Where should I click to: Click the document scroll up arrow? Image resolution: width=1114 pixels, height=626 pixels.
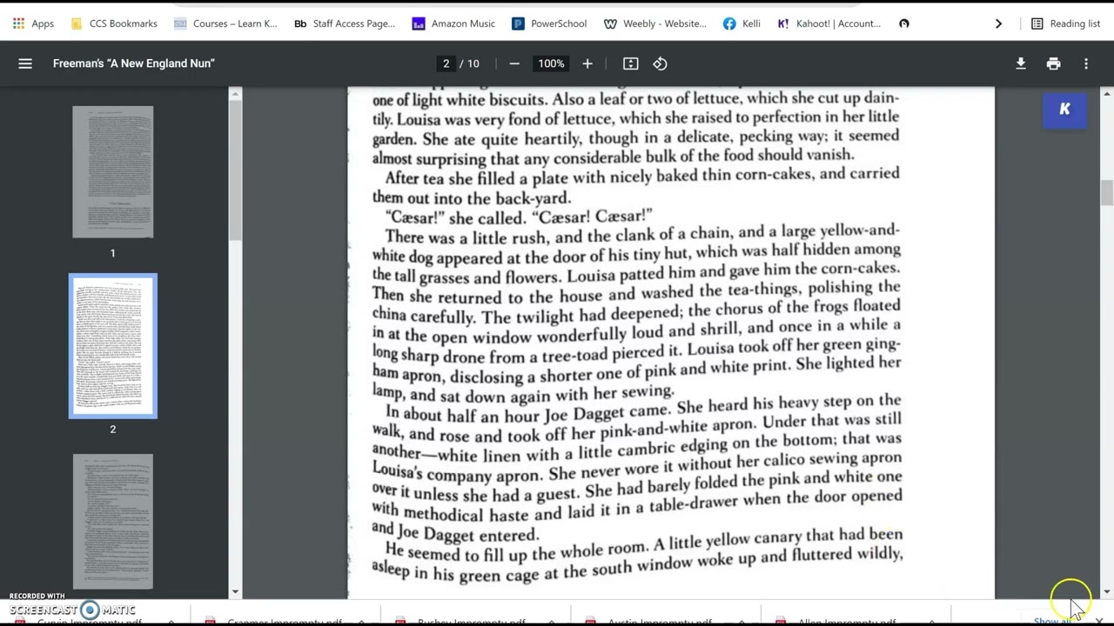[x=1106, y=93]
